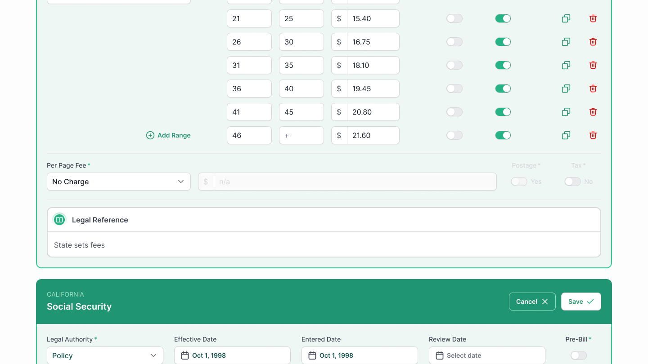The image size is (648, 364).
Task: Duplicate the 31–35 range row
Action: click(566, 65)
